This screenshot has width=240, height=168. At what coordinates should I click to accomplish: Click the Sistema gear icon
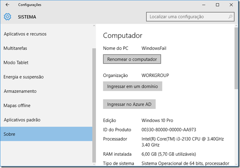point(7,17)
